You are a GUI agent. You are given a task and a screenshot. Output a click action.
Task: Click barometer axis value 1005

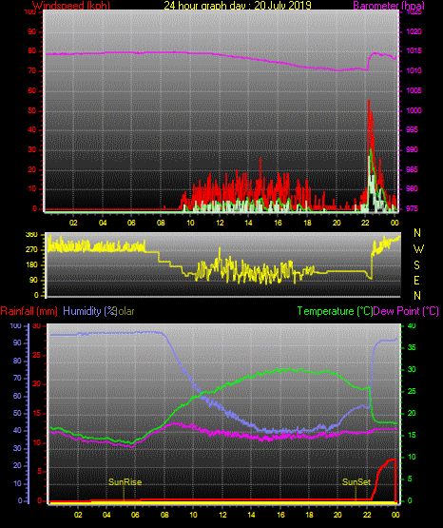point(414,90)
